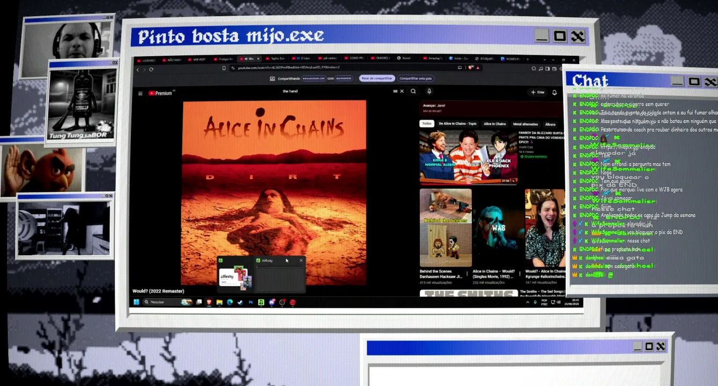Start voice search with the microphone
Image resolution: width=718 pixels, height=386 pixels.
[x=429, y=92]
